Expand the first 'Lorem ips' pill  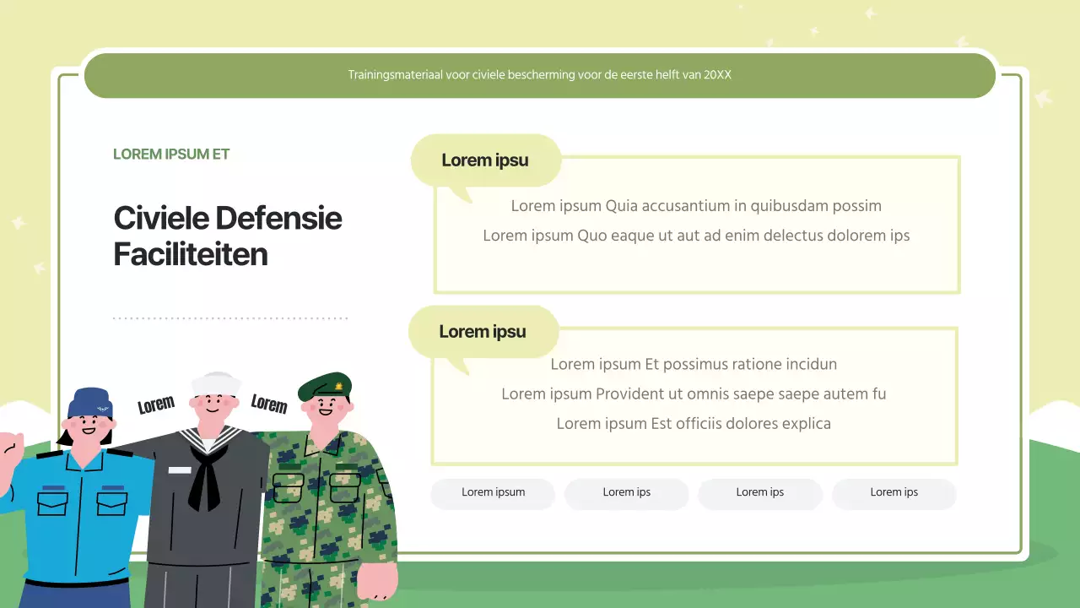626,494
